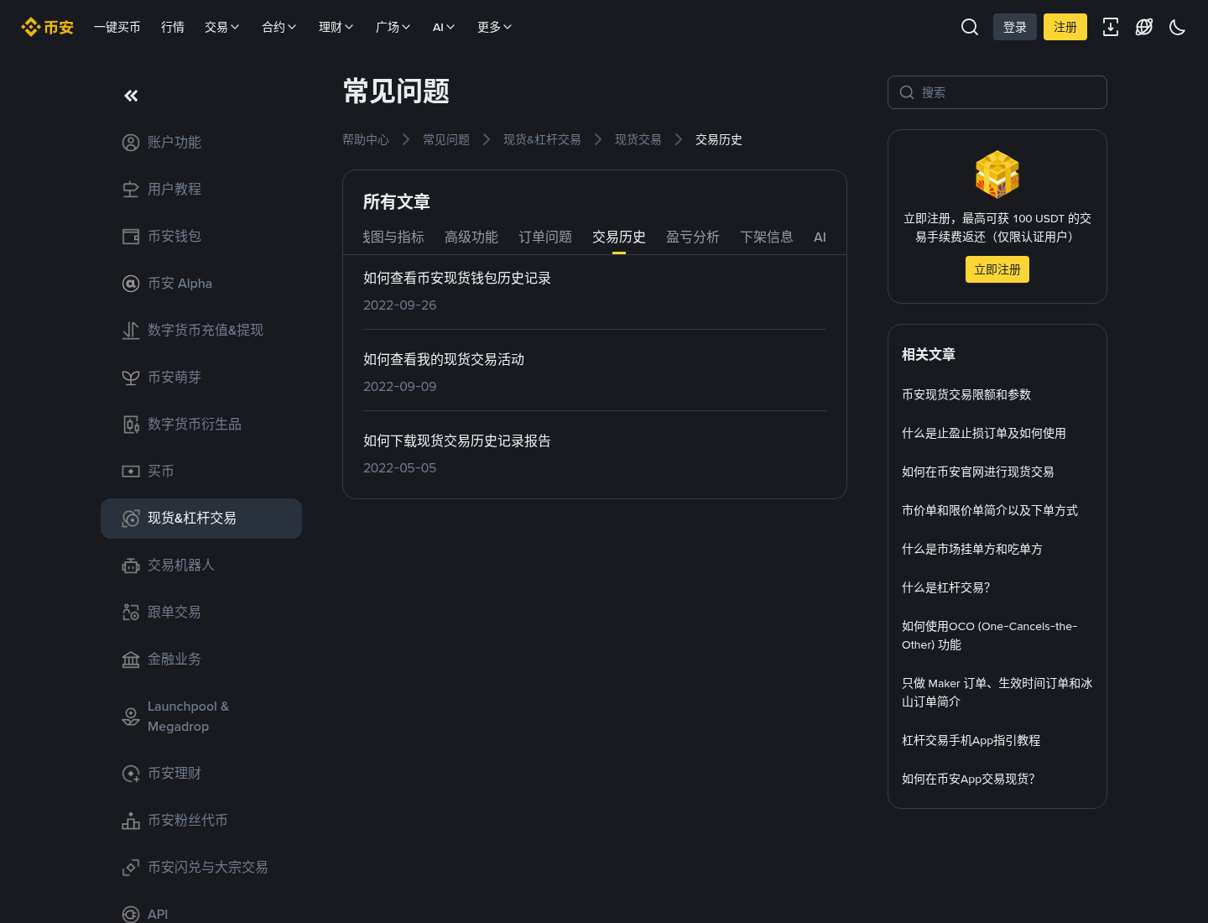This screenshot has height=923, width=1208.
Task: Open 现货&杠杆交易 breadcrumb link
Action: 542,139
